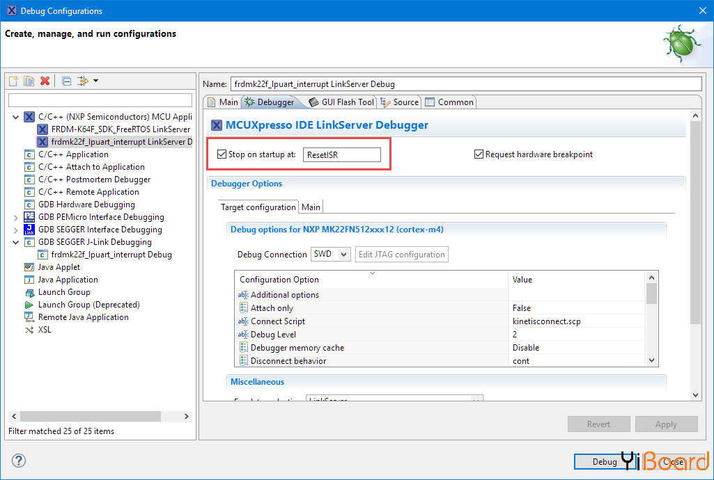Open FRDM-K64F_SDK_FreeRTOS LinkServer configuration
714x480 pixels.
coord(120,129)
